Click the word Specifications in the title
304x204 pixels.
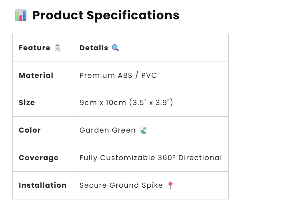coord(133,15)
